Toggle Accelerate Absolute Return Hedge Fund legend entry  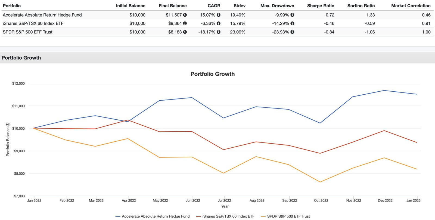tap(153, 216)
